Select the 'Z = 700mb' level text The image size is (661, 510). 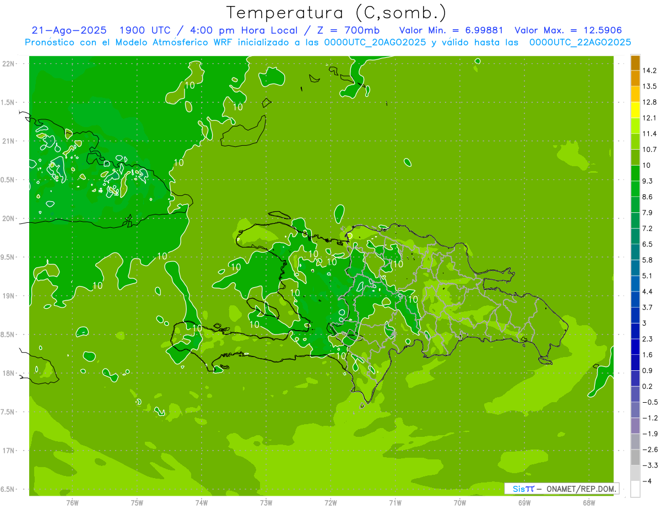pyautogui.click(x=349, y=30)
